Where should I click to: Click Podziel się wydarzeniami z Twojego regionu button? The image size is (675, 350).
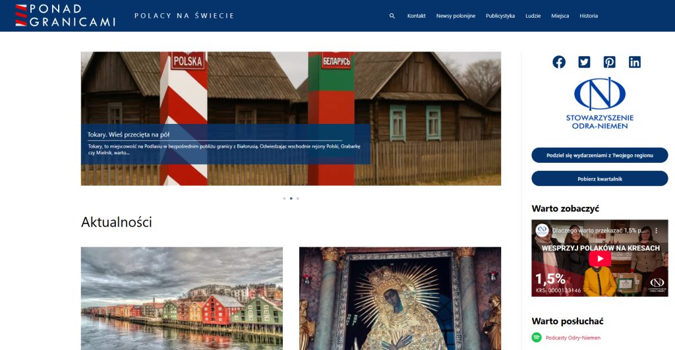600,156
